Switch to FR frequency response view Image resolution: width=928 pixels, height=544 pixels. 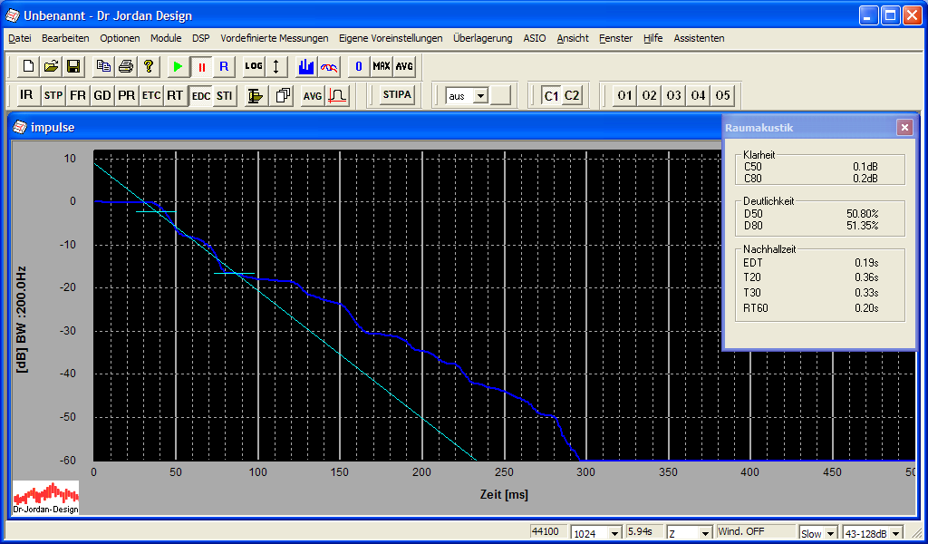pyautogui.click(x=78, y=95)
